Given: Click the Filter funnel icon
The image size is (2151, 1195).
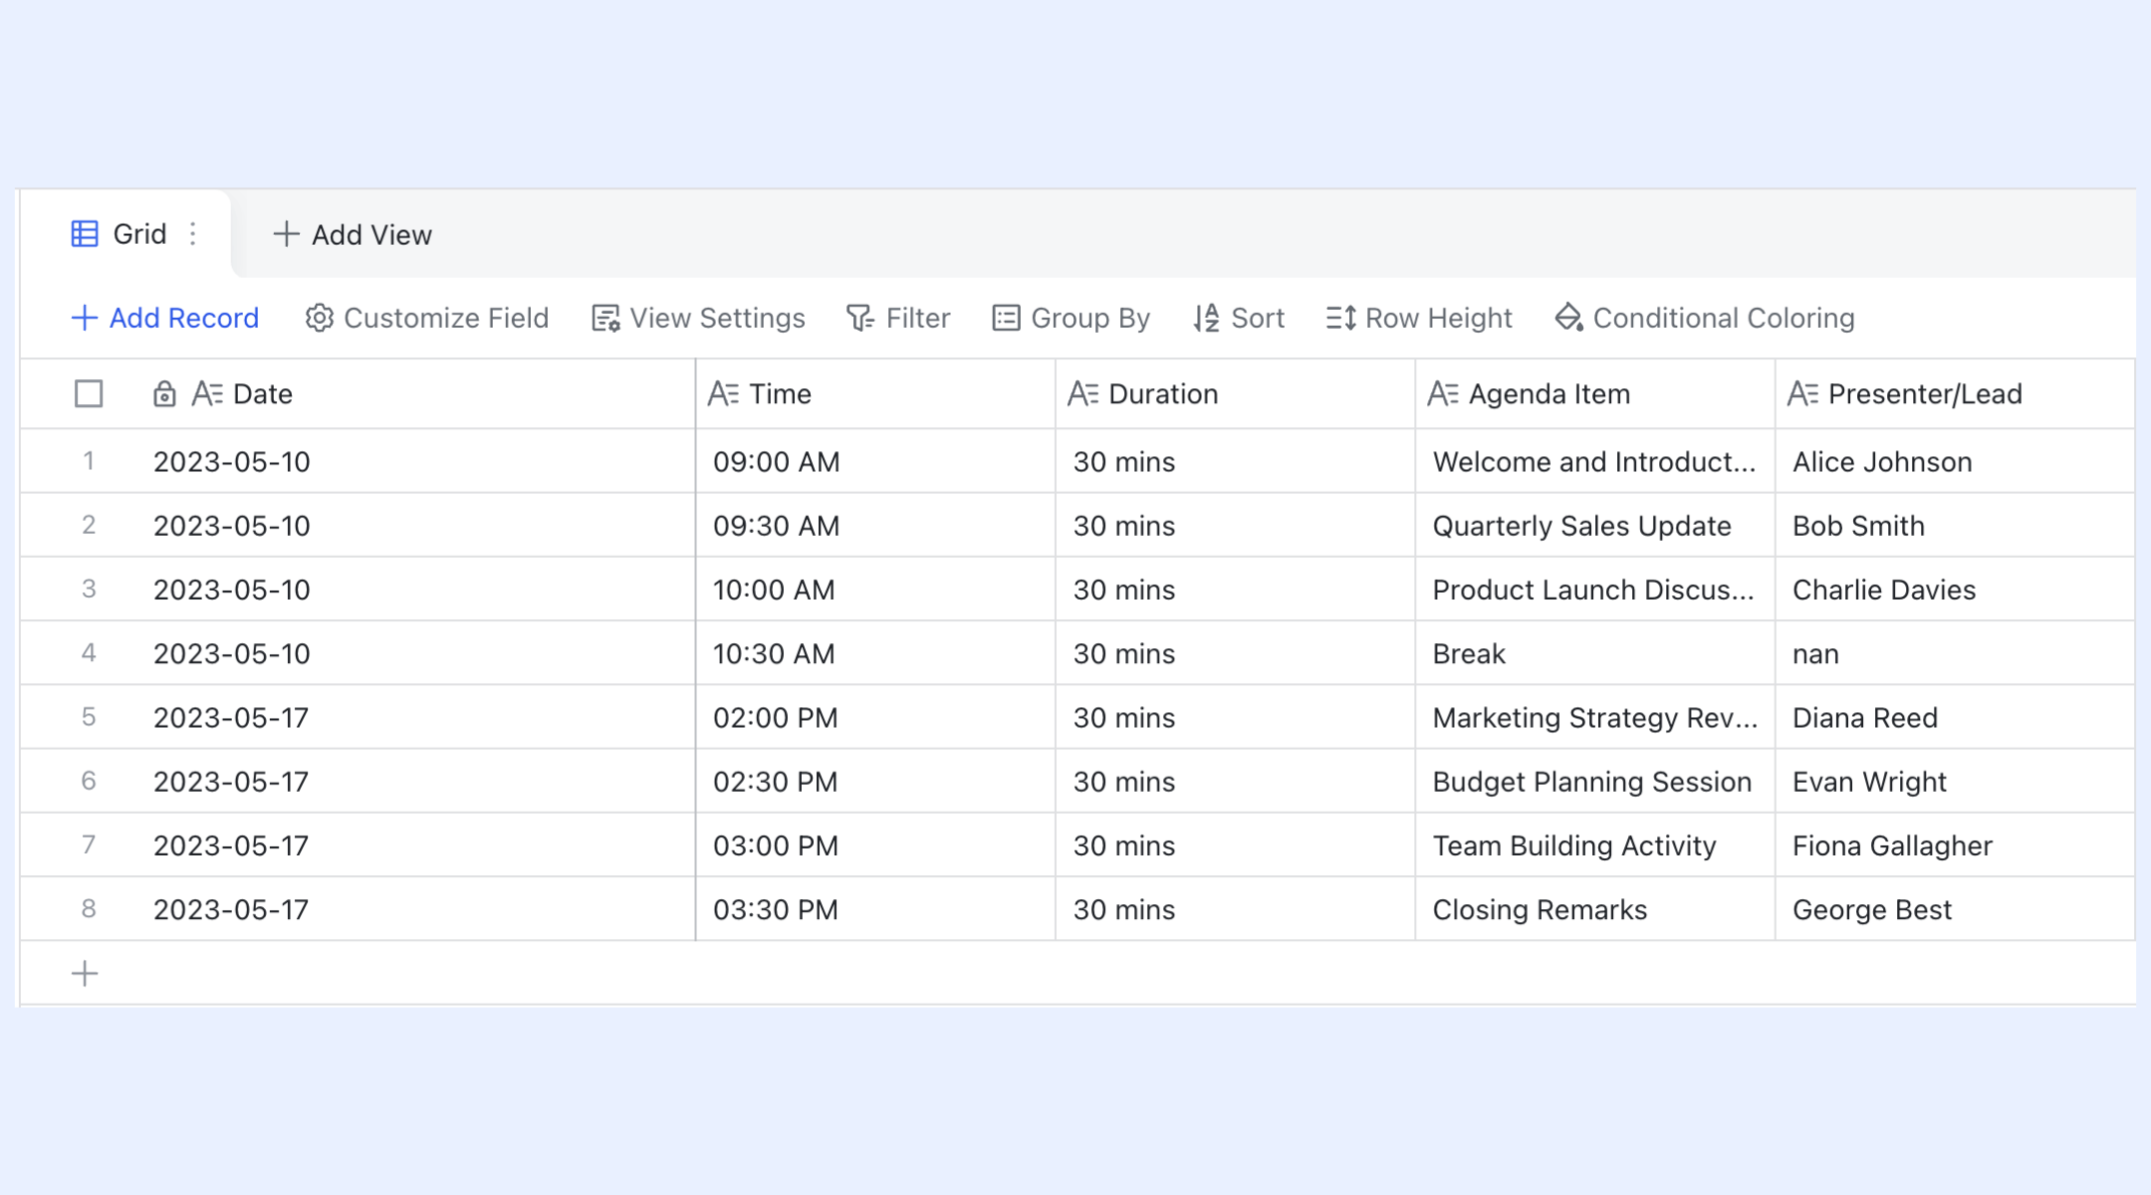Looking at the screenshot, I should point(860,318).
